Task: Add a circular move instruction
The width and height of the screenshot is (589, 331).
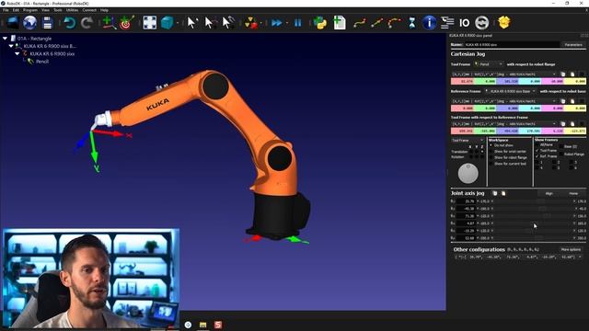Action: click(394, 23)
